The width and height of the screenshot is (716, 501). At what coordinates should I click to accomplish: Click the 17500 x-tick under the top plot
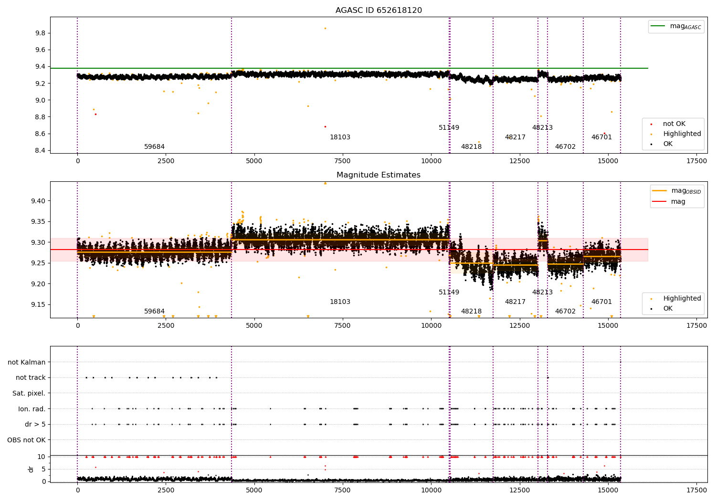coord(696,161)
